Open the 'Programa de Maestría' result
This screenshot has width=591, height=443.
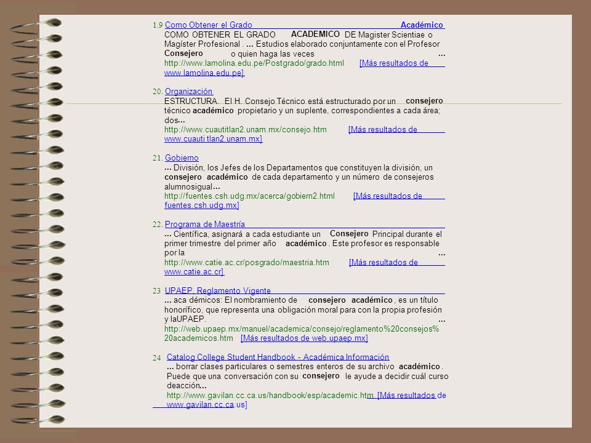tap(305, 224)
